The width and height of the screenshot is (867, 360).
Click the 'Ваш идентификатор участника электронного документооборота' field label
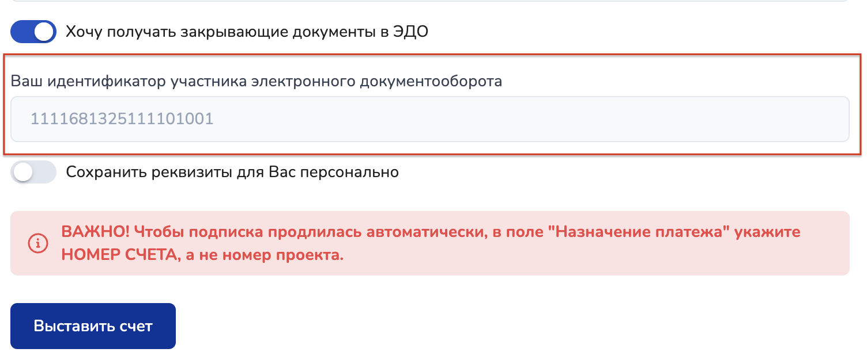(257, 81)
